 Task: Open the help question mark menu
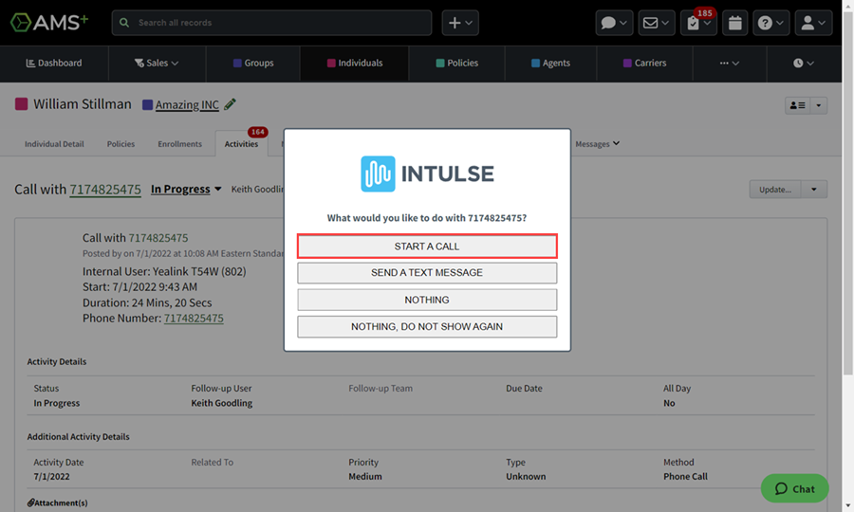click(x=771, y=23)
